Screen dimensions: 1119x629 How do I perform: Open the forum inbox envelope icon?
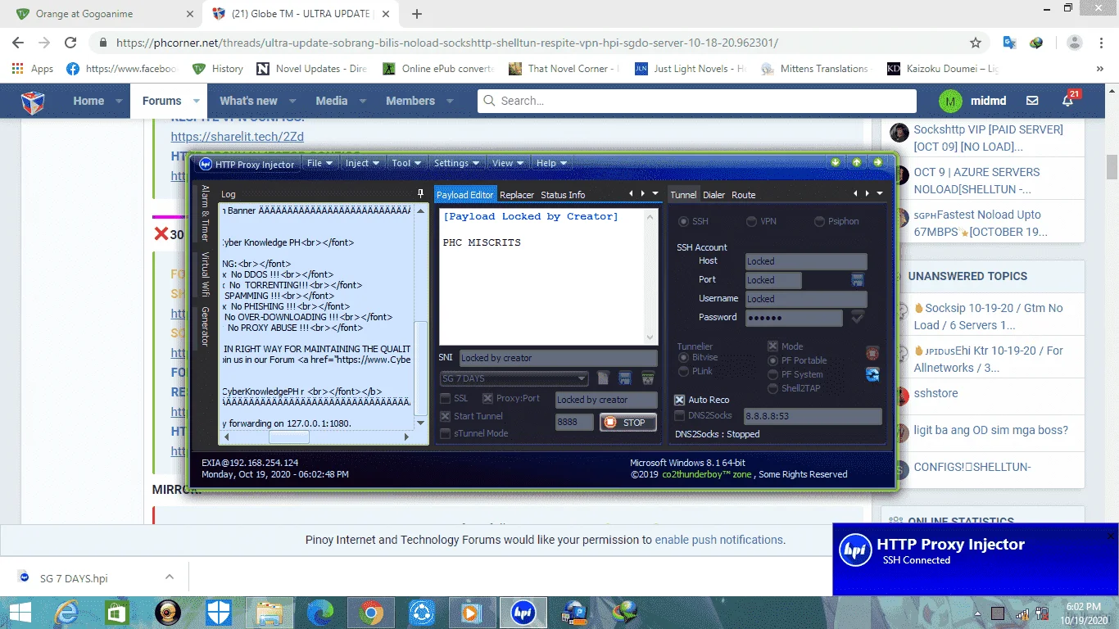(1032, 101)
